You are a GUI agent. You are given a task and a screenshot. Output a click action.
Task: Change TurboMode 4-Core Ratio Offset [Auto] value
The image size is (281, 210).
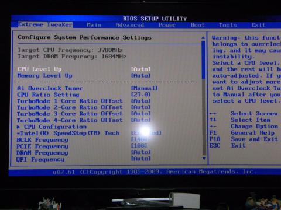(x=140, y=120)
